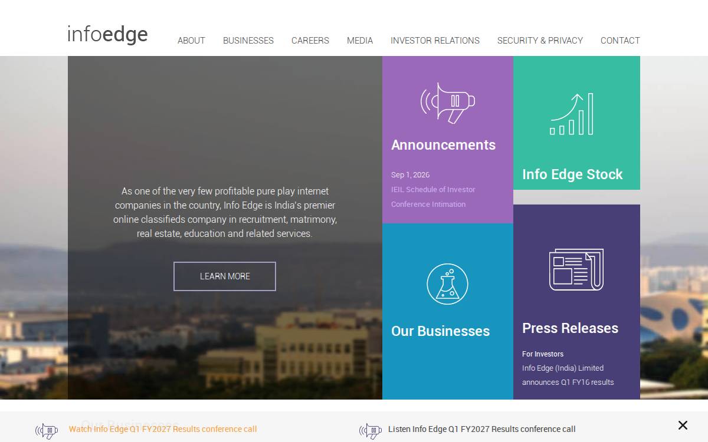Click the newspaper icon in Press Releases tile

(576, 269)
